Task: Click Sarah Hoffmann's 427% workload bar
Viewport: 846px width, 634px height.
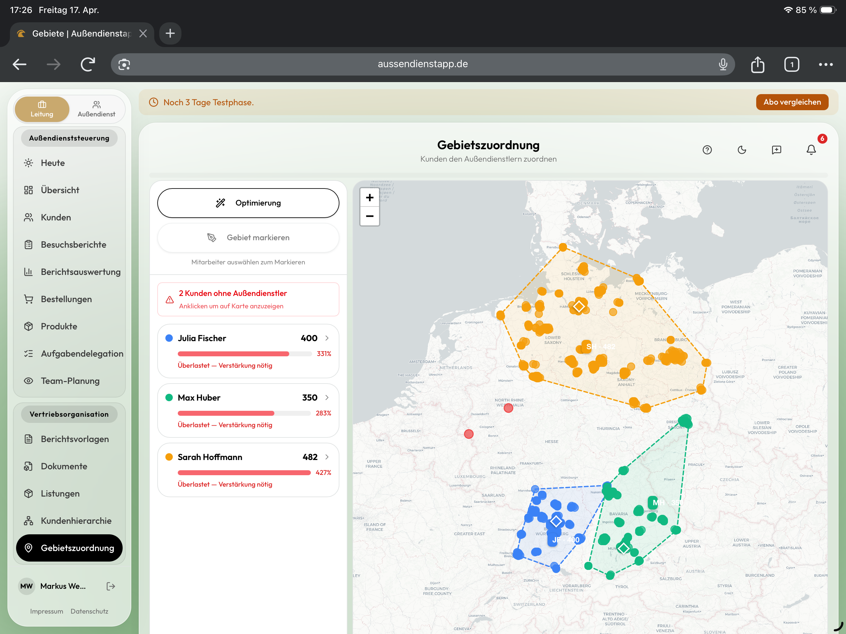Action: 244,473
